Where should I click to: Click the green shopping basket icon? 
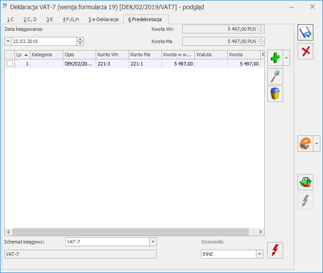(x=305, y=182)
